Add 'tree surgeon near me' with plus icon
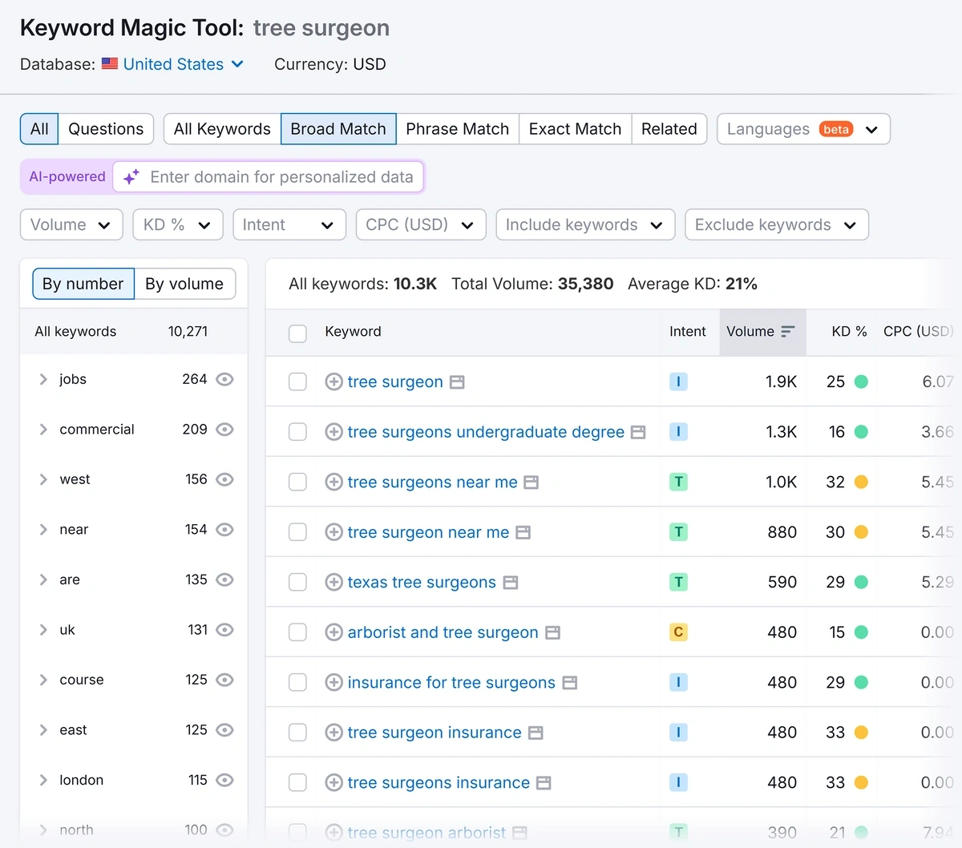This screenshot has width=962, height=848. pos(334,532)
